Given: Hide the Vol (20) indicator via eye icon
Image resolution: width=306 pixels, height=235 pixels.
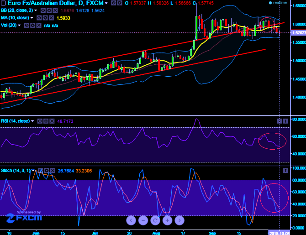Looking at the screenshot, I should [x=27, y=26].
